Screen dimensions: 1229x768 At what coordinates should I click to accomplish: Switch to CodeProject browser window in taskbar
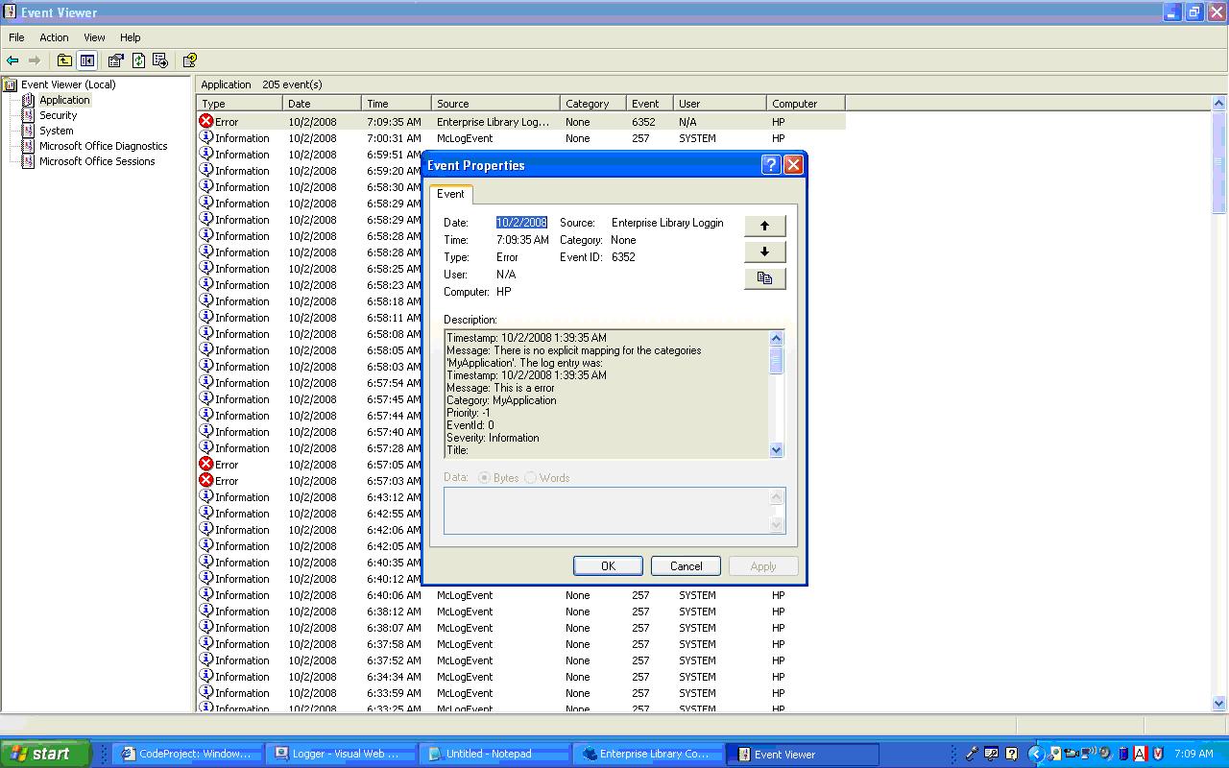click(188, 754)
